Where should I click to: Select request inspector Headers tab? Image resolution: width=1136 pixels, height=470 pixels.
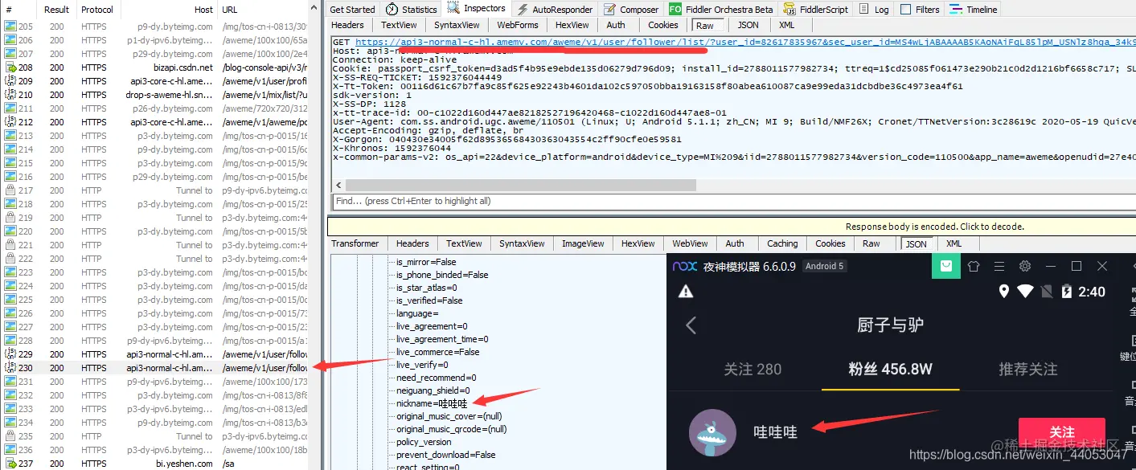click(x=347, y=25)
